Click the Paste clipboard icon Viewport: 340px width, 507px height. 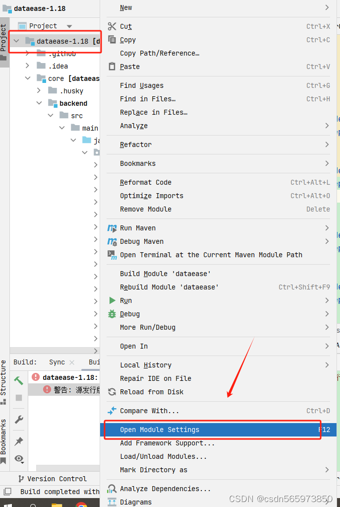(x=112, y=66)
